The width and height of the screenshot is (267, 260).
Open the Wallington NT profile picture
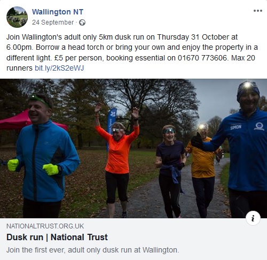17,17
